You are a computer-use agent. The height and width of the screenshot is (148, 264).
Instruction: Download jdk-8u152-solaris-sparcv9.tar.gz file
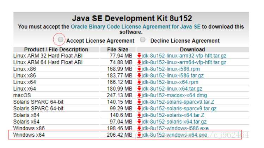click(179, 109)
